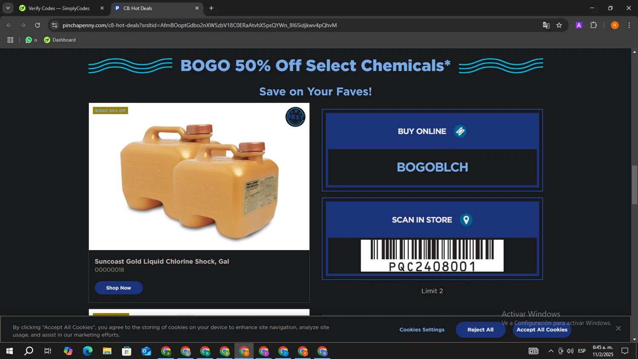Close the C8: Hot Deals tab
The image size is (638, 359).
coord(197,8)
